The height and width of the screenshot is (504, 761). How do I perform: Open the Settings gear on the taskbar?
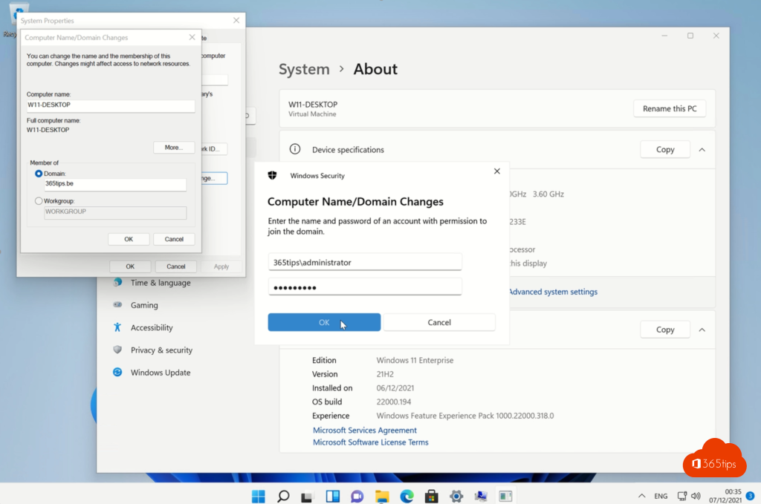[456, 497]
